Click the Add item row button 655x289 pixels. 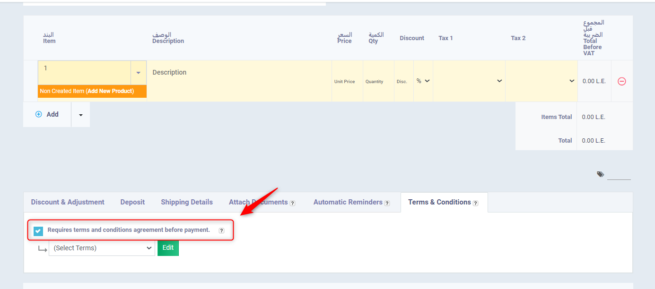tap(47, 114)
